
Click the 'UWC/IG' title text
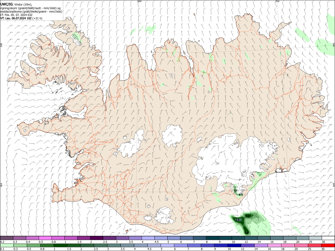tap(6, 4)
